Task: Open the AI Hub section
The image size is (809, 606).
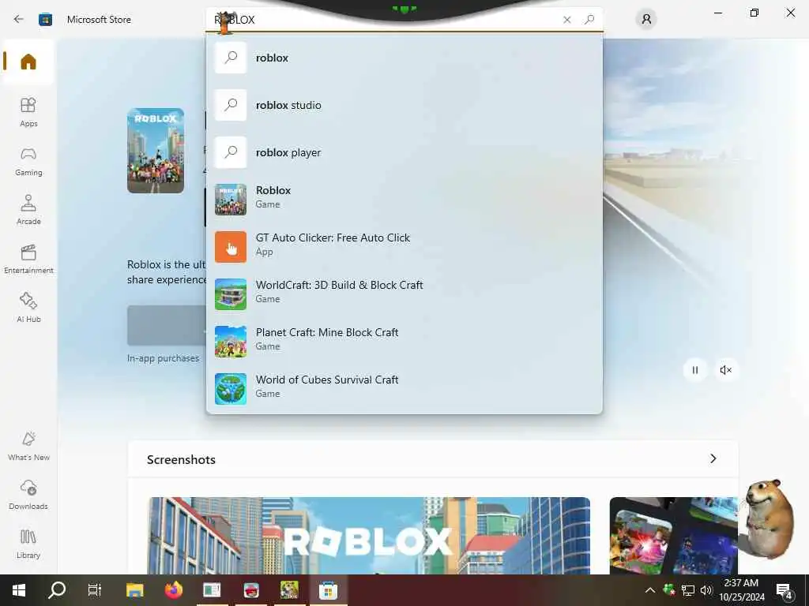Action: click(28, 308)
